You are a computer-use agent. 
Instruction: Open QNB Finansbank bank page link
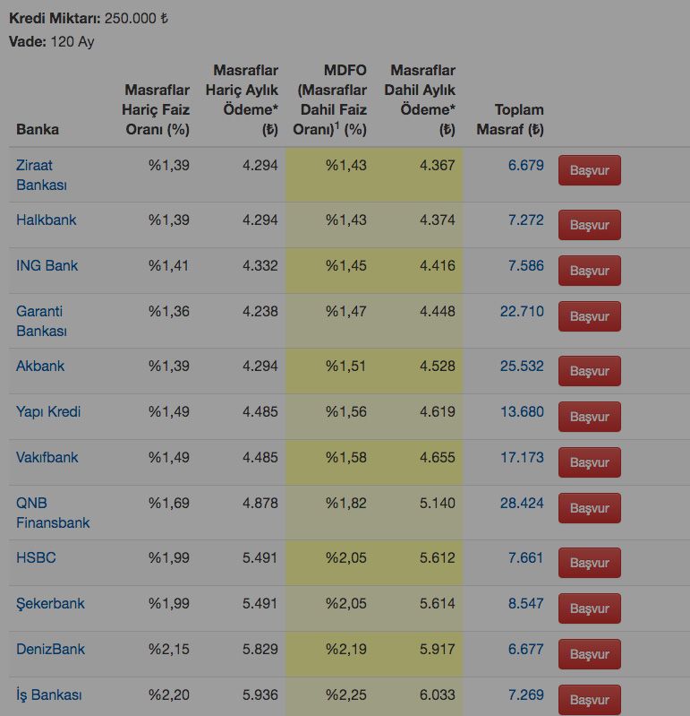click(52, 513)
